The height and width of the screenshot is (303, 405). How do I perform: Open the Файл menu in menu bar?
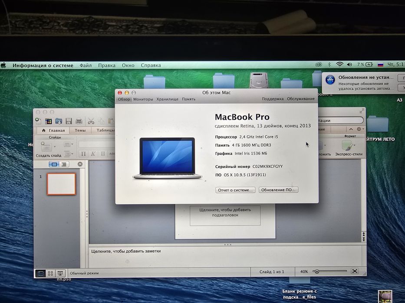click(86, 65)
